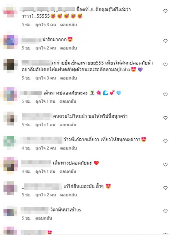View 3 likes on the ช็อตที่..8 comment

pyautogui.click(x=45, y=25)
